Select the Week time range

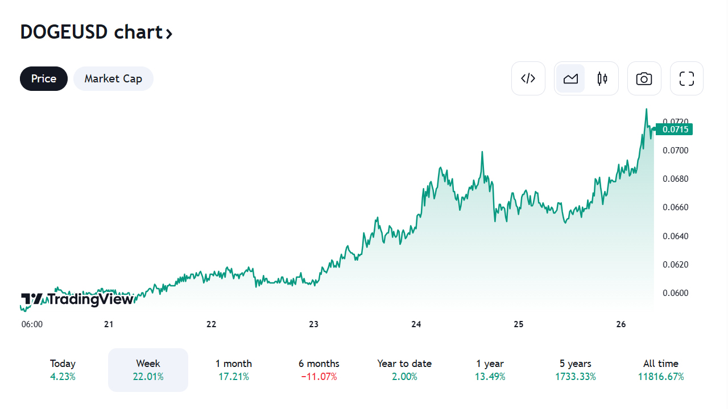[148, 370]
